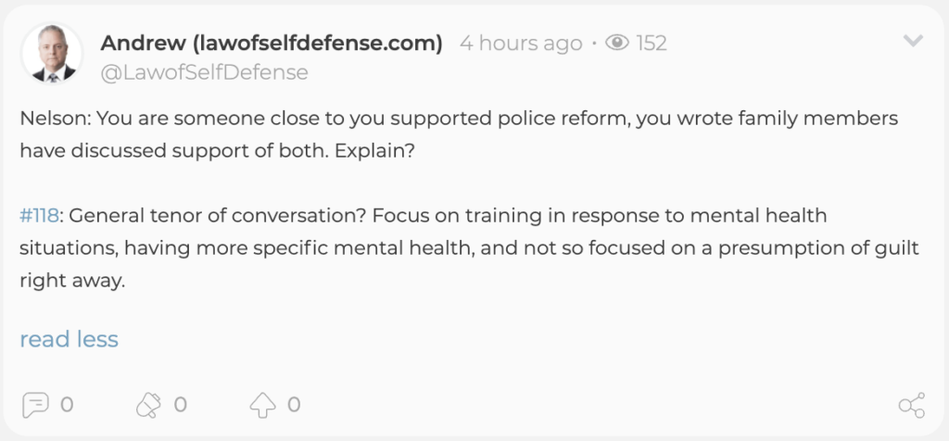The height and width of the screenshot is (441, 949).
Task: Click the General tenor reply paragraph
Action: [x=470, y=248]
